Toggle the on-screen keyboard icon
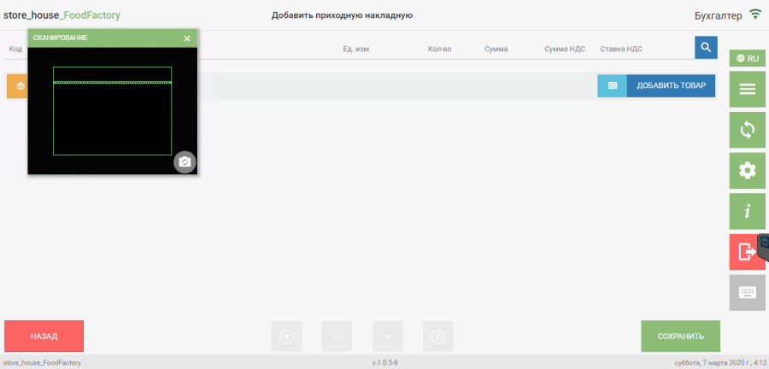Image resolution: width=769 pixels, height=369 pixels. (747, 293)
